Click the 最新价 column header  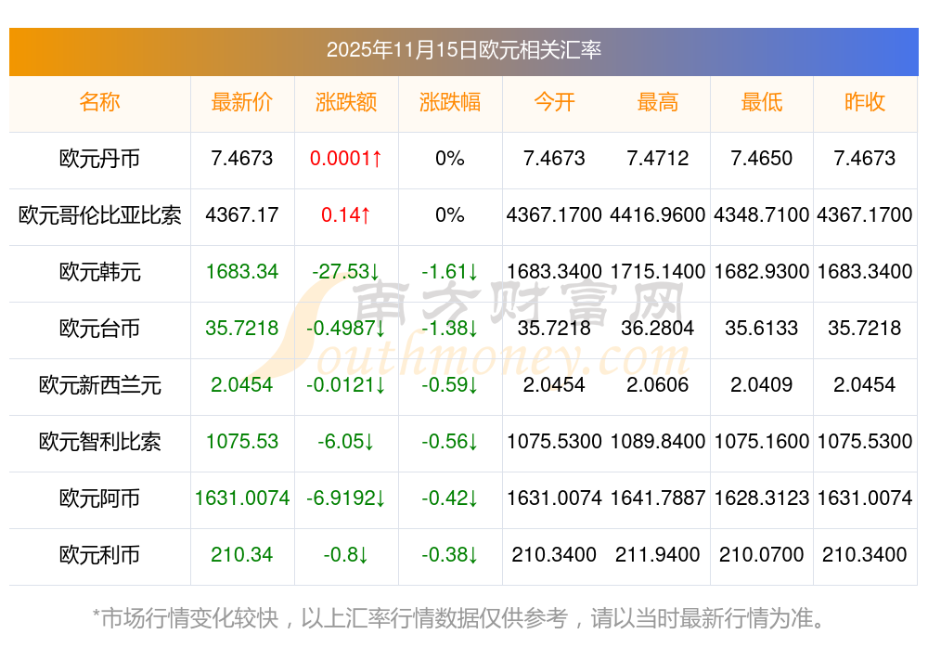[x=242, y=102]
